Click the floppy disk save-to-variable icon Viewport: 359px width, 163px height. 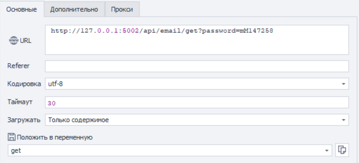tap(11, 137)
